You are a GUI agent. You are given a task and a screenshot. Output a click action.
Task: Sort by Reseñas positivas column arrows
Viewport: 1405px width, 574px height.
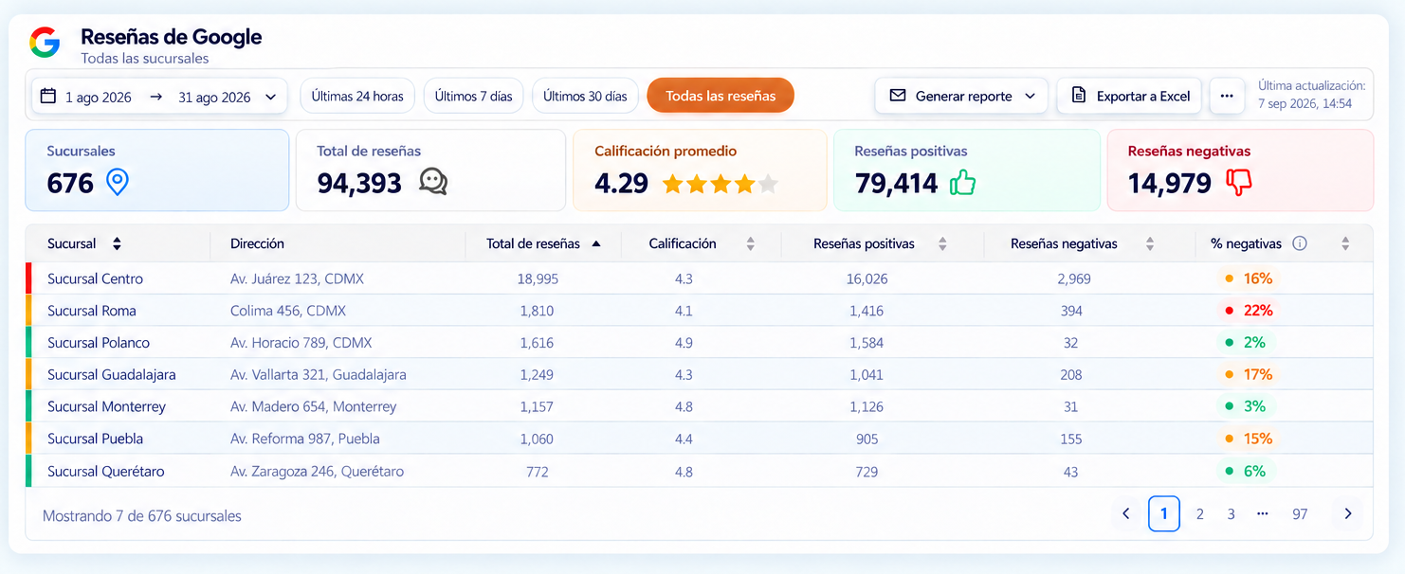point(942,243)
